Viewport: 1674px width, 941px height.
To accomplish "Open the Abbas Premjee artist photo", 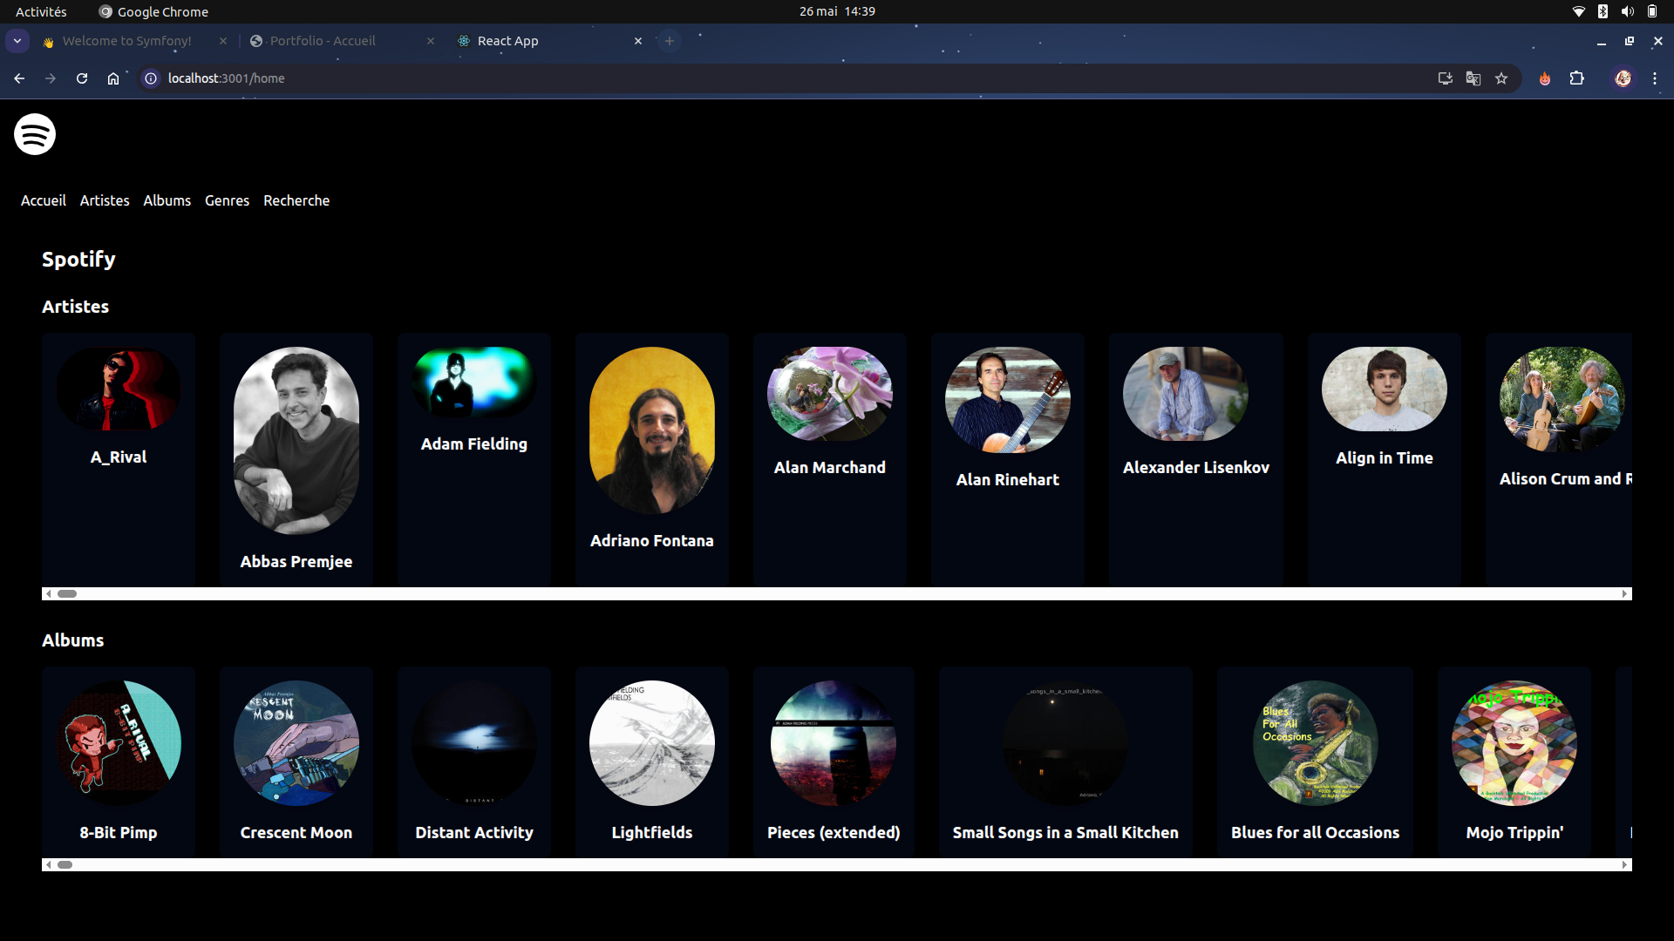I will click(296, 441).
